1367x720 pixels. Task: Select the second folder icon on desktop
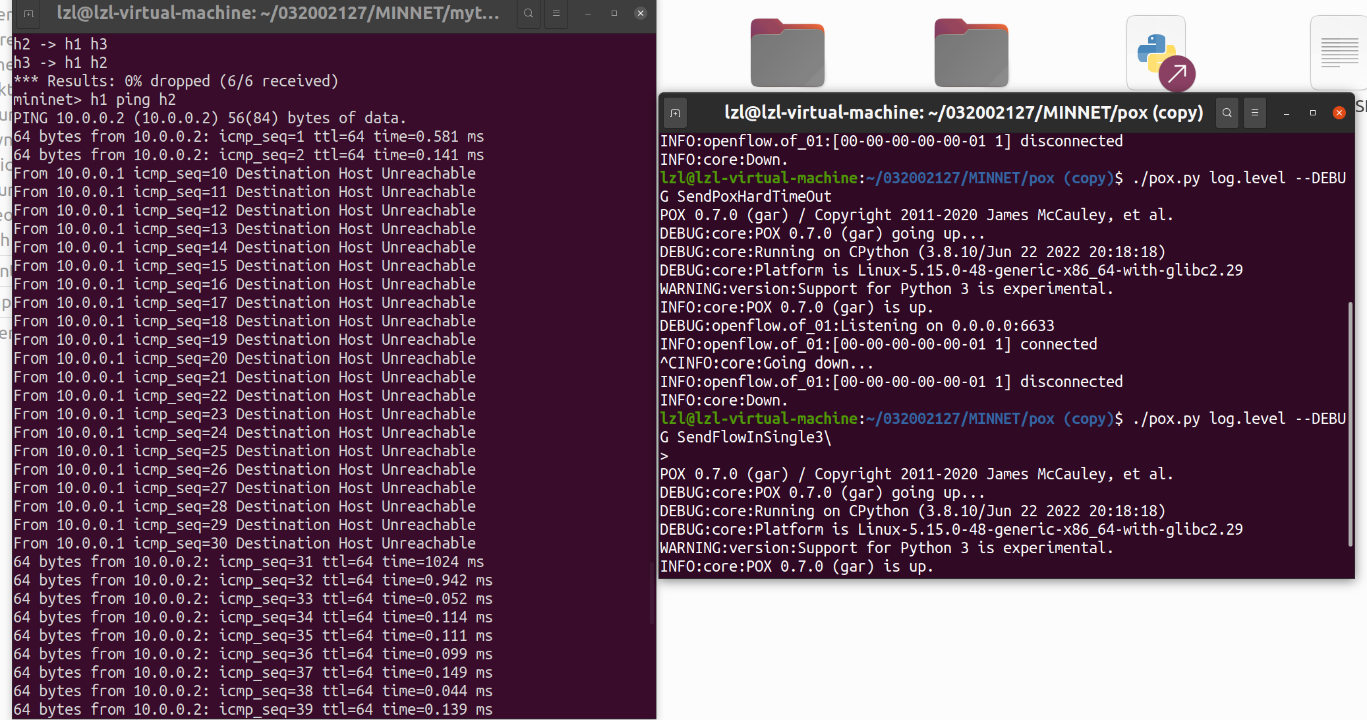pyautogui.click(x=971, y=54)
